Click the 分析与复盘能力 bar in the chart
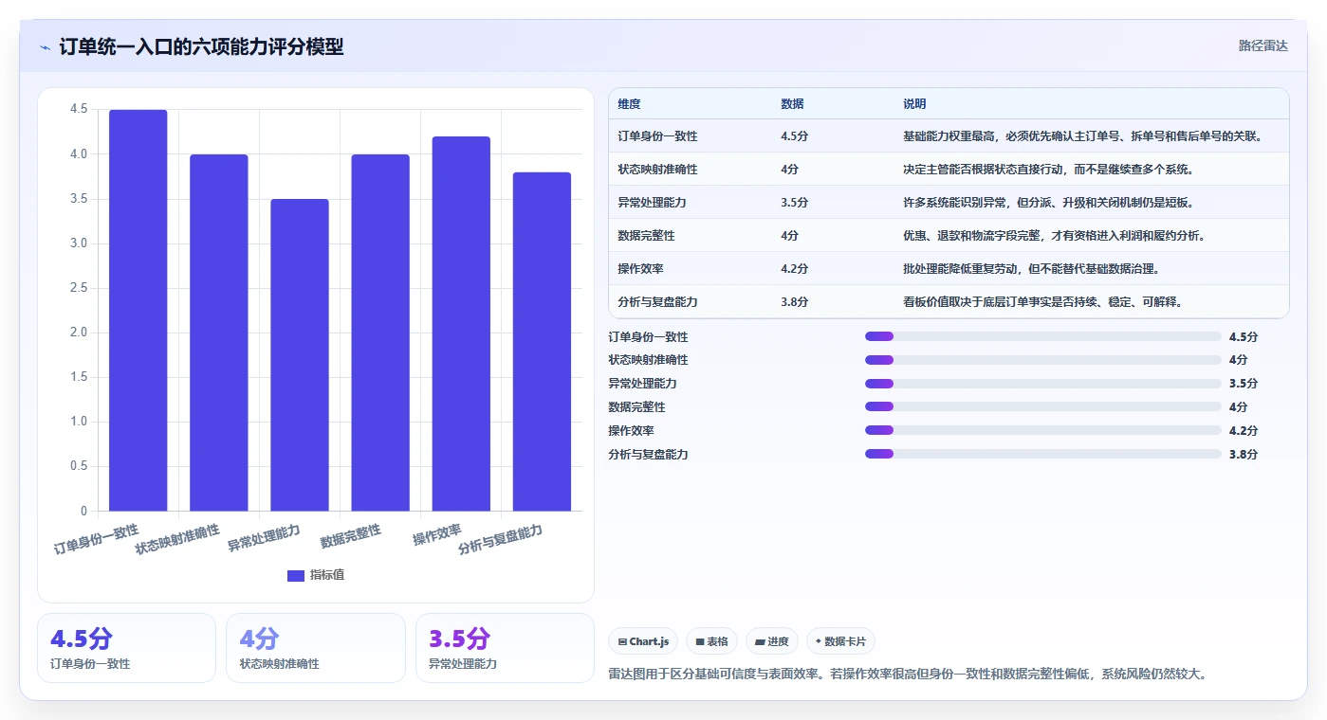Screen dimensions: 1327x720 pyautogui.click(x=542, y=342)
